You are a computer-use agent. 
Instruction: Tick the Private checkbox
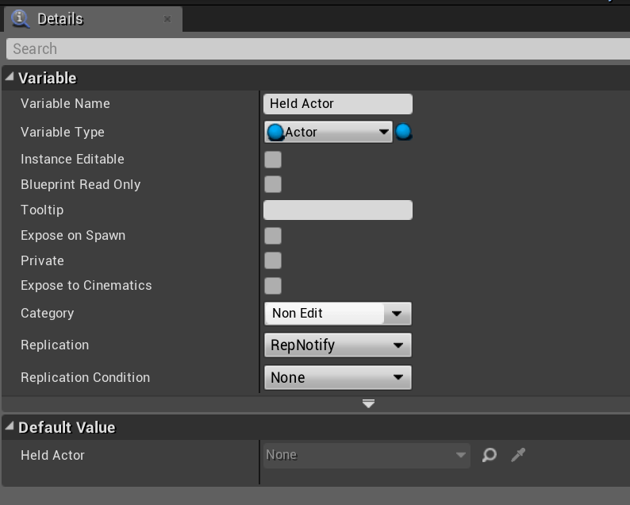pos(273,260)
